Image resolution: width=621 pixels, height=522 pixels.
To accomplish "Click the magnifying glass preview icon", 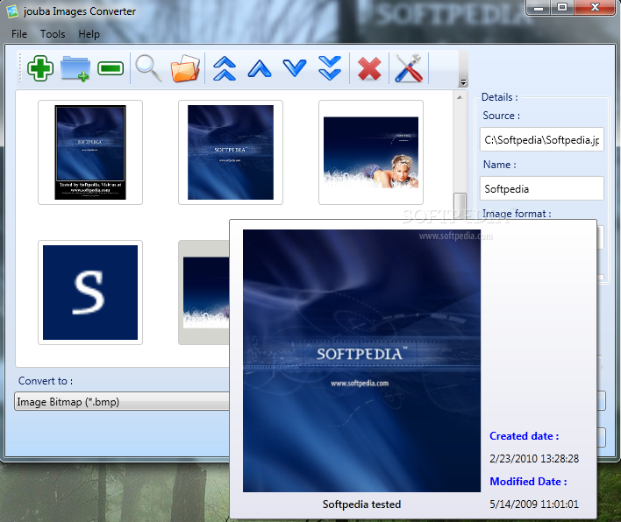I will (x=149, y=68).
